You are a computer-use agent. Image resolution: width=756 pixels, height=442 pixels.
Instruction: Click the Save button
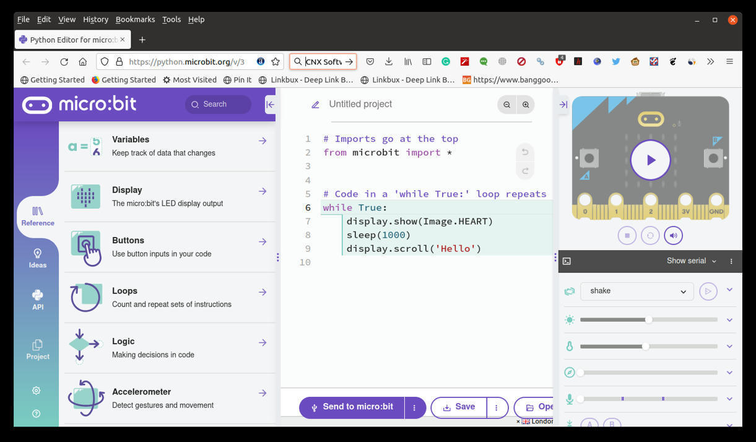pos(459,407)
